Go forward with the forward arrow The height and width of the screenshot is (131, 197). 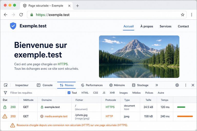click(13, 15)
